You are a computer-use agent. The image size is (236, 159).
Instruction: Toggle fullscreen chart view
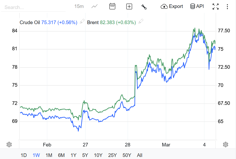pos(216,7)
